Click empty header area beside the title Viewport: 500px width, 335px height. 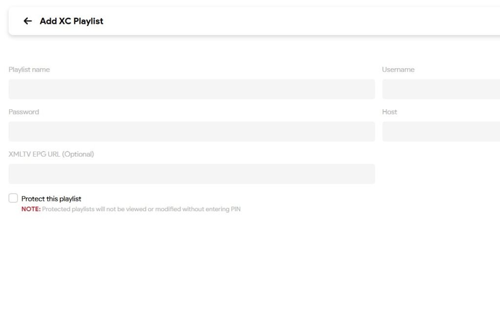(x=293, y=21)
